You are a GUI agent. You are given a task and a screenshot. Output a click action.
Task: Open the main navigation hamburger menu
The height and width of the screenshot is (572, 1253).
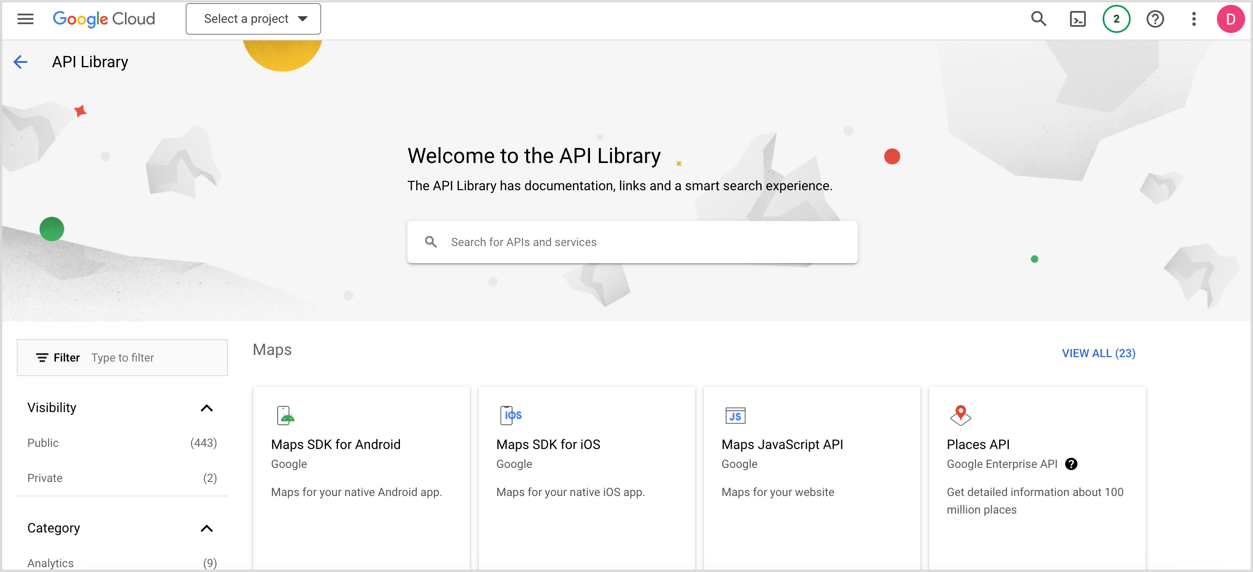coord(24,18)
